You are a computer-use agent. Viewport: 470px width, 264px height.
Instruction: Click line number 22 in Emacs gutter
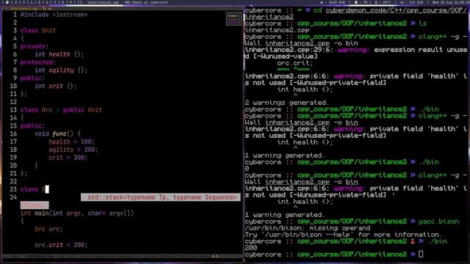pos(13,181)
